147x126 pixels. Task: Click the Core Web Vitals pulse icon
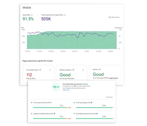(x=56, y=87)
